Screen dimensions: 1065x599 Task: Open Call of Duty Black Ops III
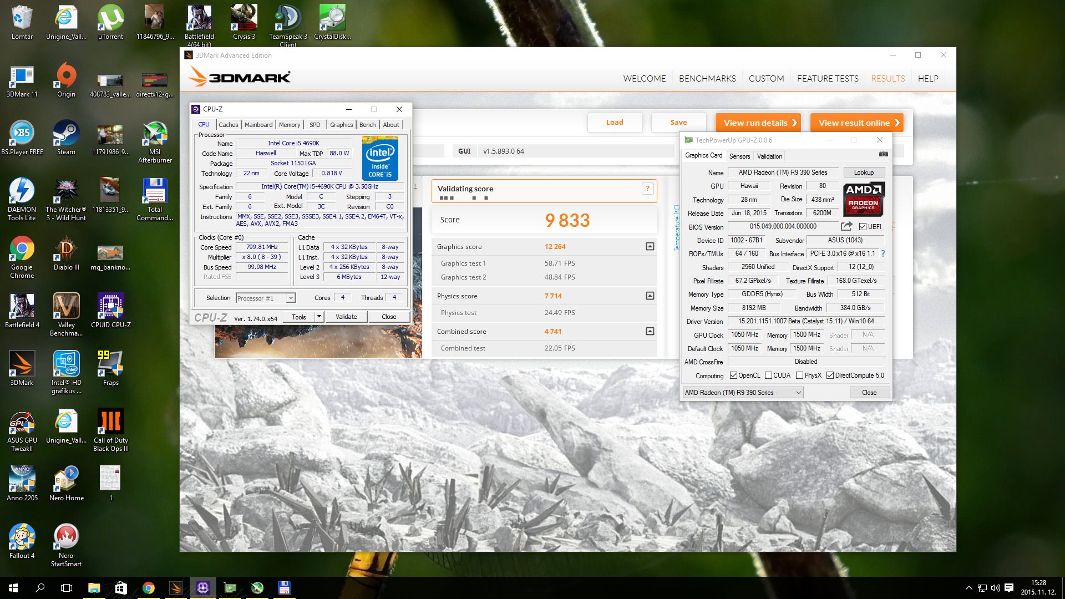(110, 430)
